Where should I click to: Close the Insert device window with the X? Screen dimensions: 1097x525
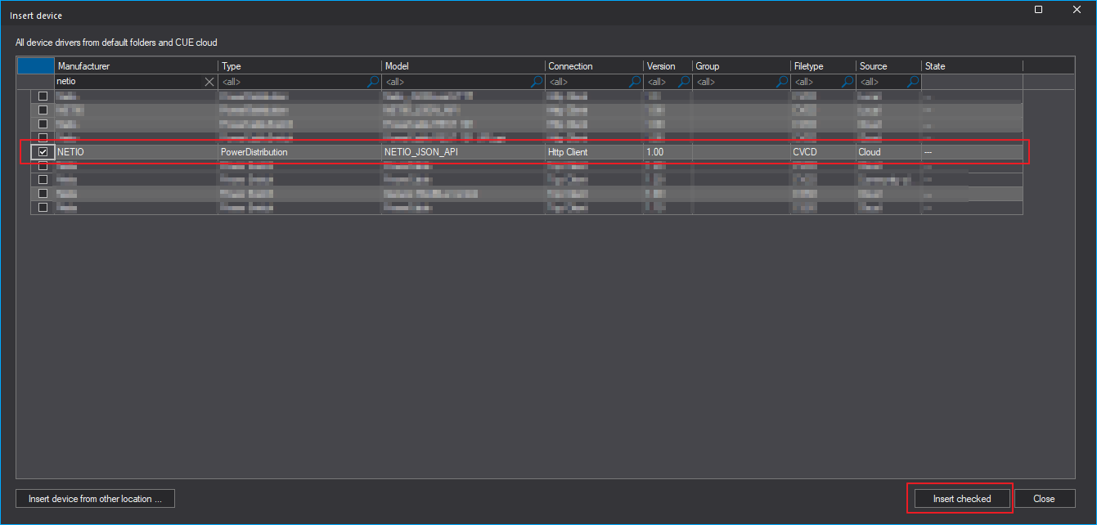click(1077, 10)
